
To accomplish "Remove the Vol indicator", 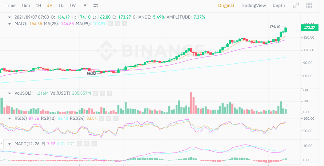I will 110,93.
